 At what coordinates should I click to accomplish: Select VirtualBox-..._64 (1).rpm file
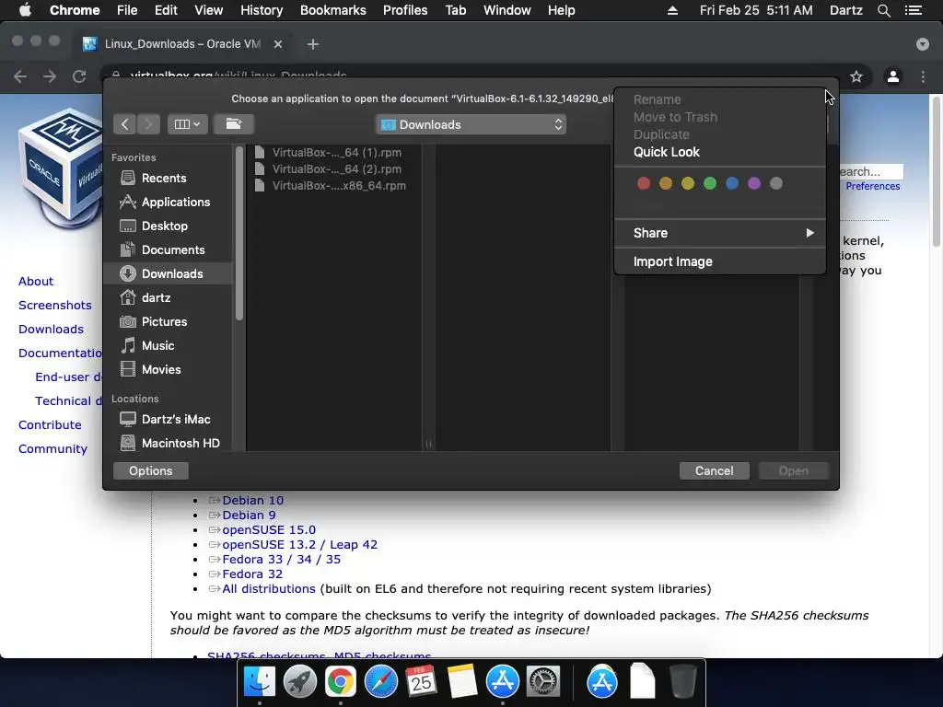point(333,152)
